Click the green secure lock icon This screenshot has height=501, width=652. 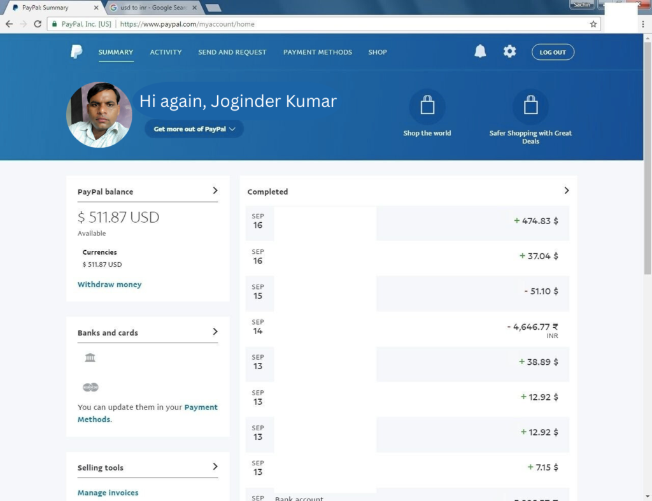point(54,24)
